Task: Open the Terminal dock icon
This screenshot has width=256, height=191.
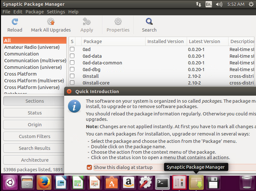Action: 162,182
